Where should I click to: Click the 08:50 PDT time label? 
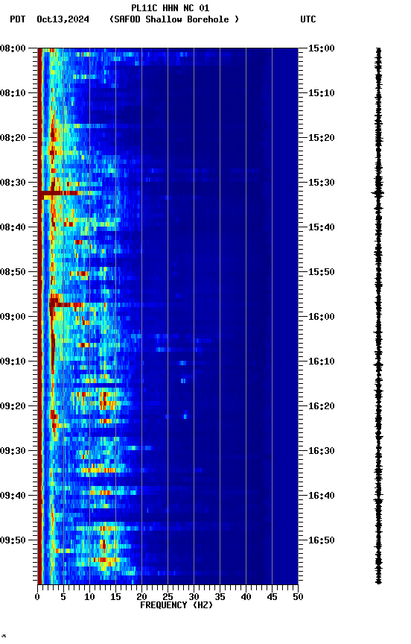13,272
